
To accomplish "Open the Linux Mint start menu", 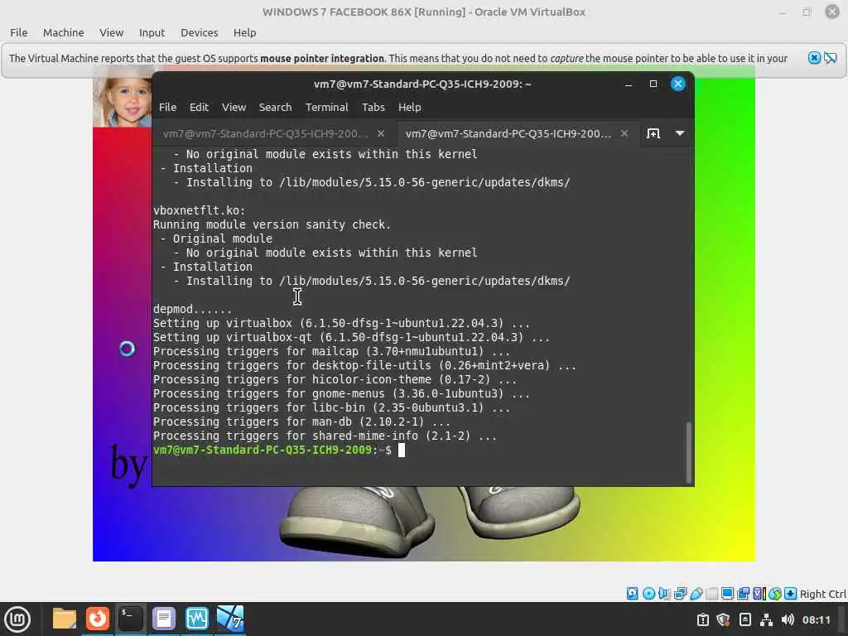I will point(17,619).
